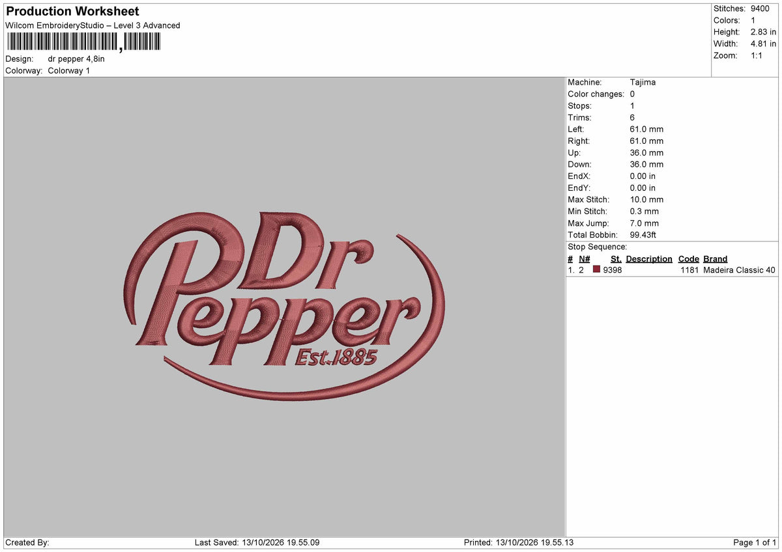Select the Color changes value 0

632,94
